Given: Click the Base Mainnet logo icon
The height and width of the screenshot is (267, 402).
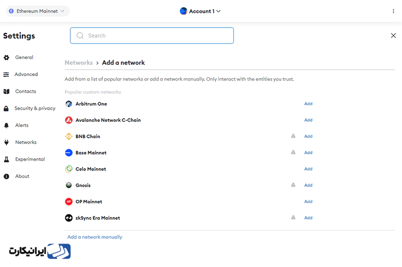Looking at the screenshot, I should point(69,153).
